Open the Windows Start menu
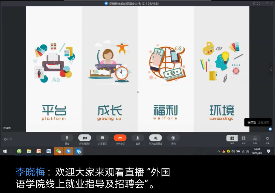Screen dimensions: 275x193 point(5,151)
